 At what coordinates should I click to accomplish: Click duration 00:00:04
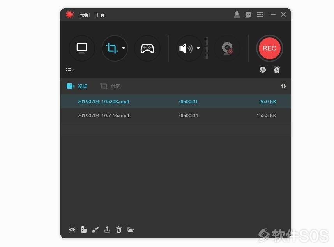click(189, 116)
